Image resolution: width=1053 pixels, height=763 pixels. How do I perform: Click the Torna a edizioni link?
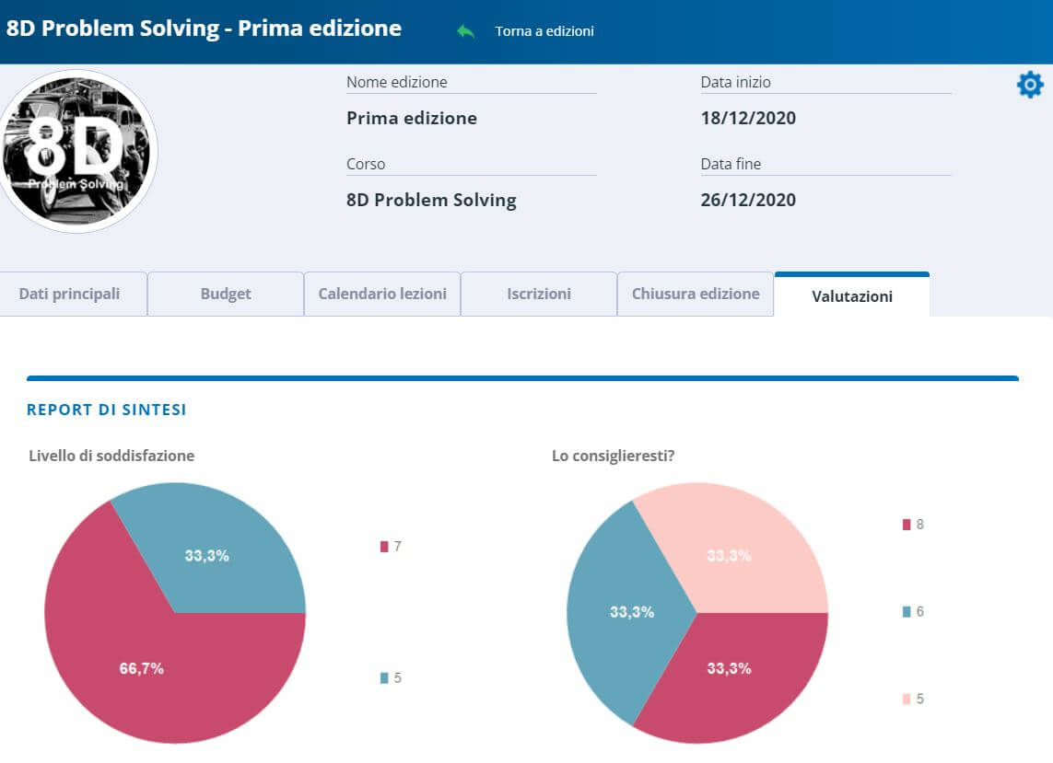tap(544, 29)
